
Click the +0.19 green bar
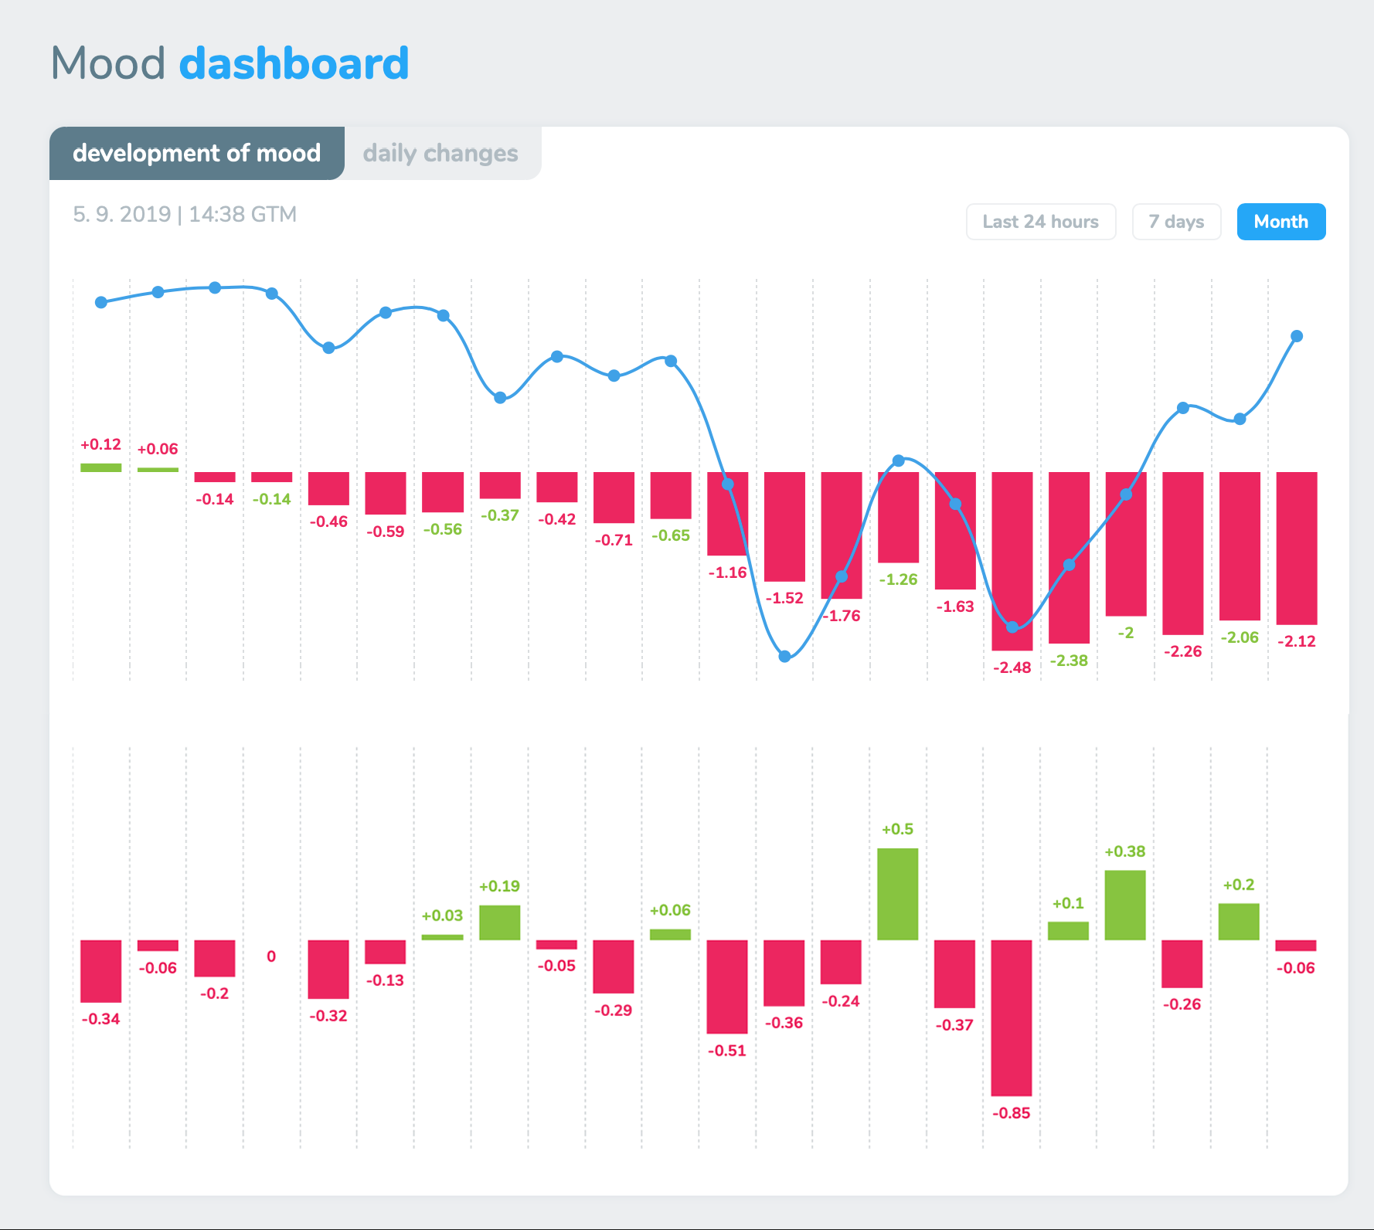pos(499,922)
